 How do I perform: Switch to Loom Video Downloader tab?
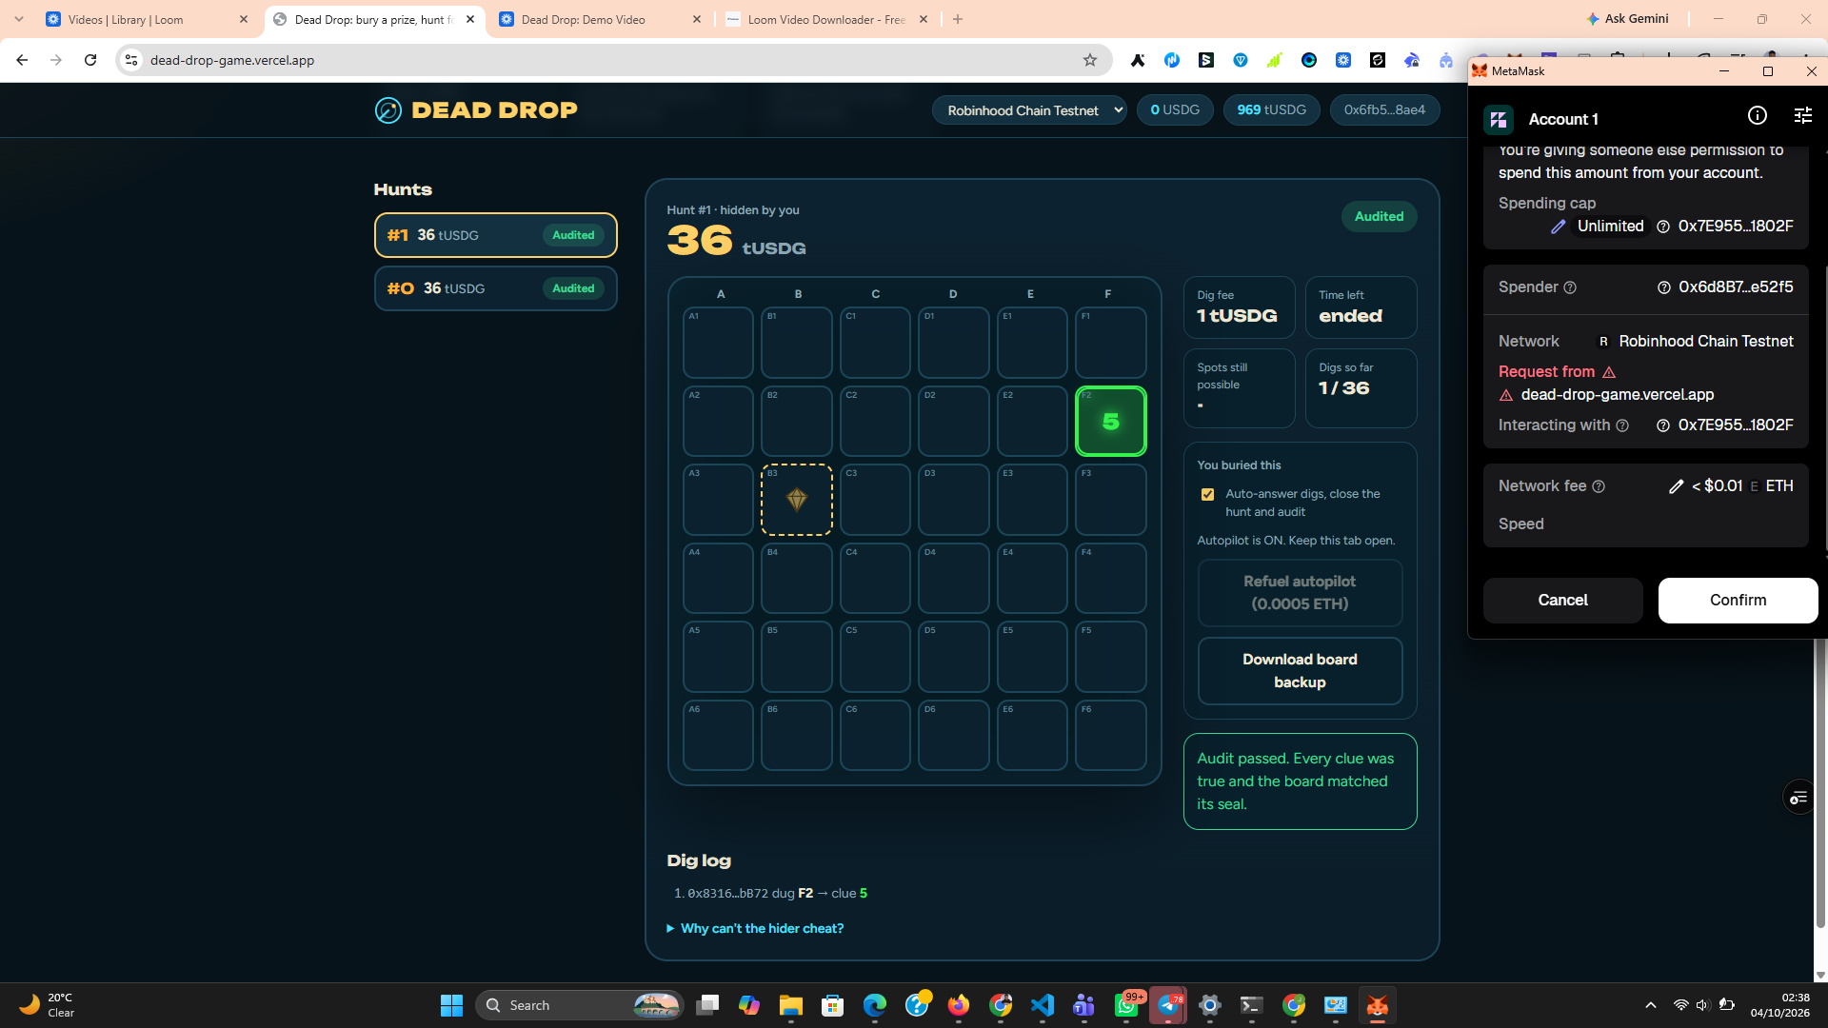825,19
